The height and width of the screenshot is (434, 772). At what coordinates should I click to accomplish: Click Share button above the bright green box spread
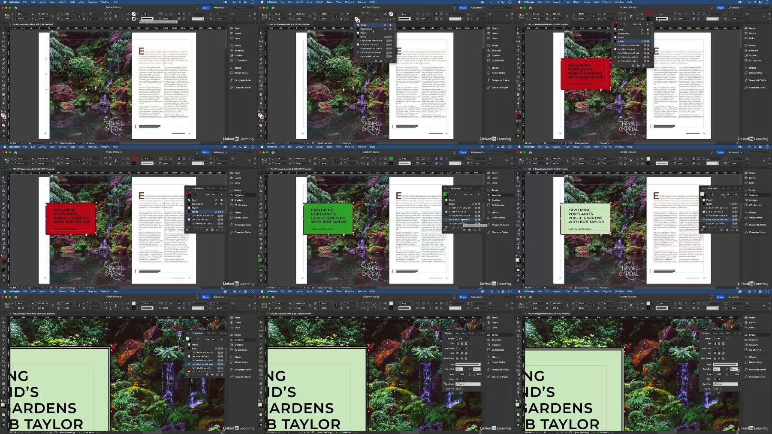(x=463, y=152)
